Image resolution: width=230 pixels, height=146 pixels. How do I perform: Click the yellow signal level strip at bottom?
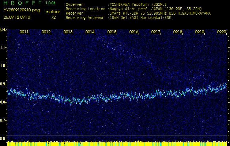(115, 143)
